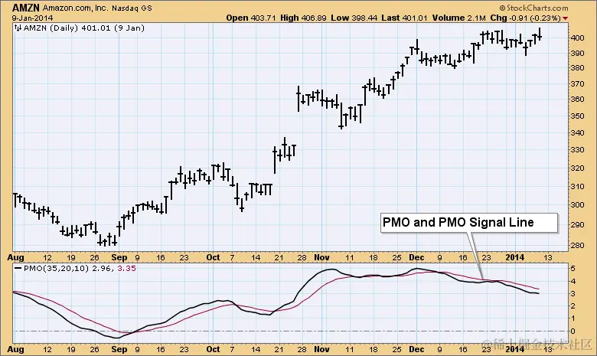Click the 350 price axis label
Screen dimensions: 597x356
tap(577, 116)
